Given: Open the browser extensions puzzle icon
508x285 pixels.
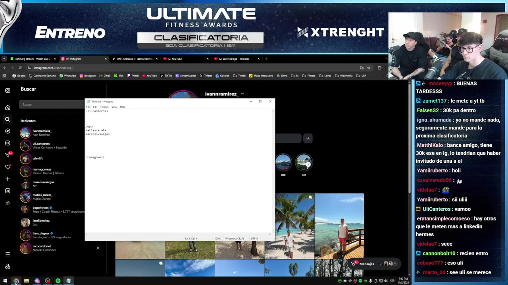Looking at the screenshot, I should point(379,68).
